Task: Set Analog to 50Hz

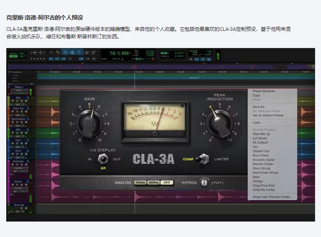Action: coord(140,182)
